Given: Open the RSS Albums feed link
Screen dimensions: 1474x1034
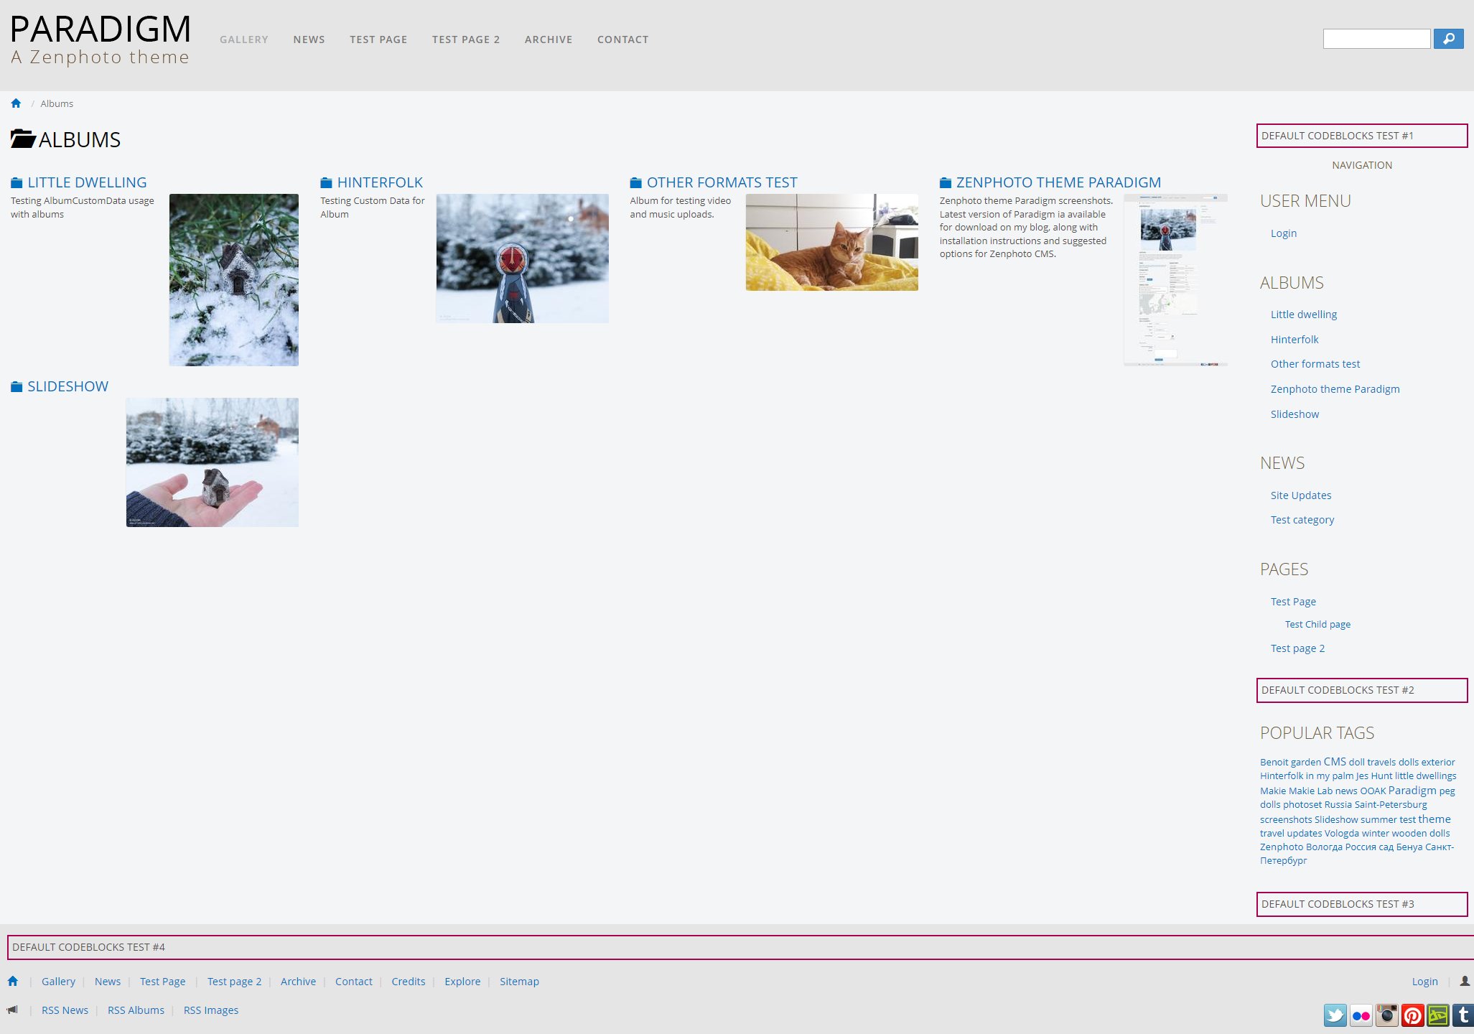Looking at the screenshot, I should (136, 1010).
